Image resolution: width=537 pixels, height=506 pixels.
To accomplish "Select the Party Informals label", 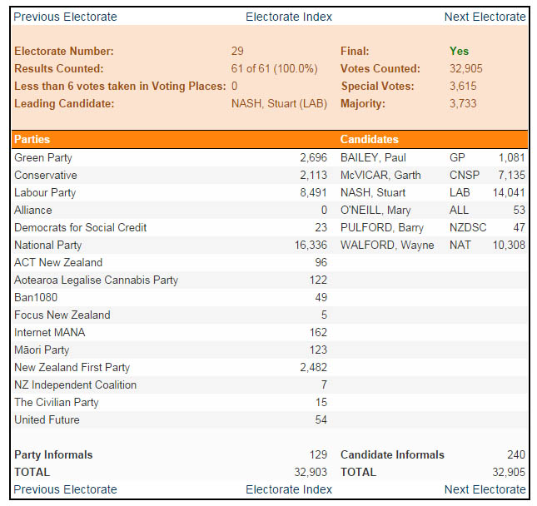I will (x=53, y=454).
